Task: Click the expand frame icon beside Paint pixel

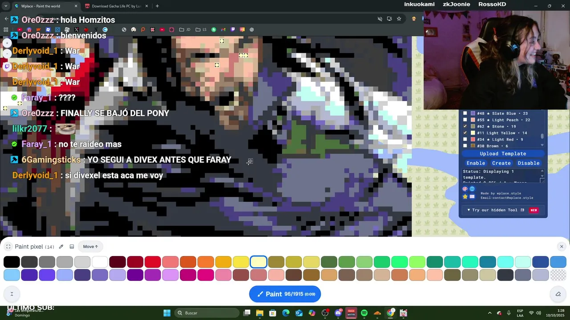Action: (8, 247)
